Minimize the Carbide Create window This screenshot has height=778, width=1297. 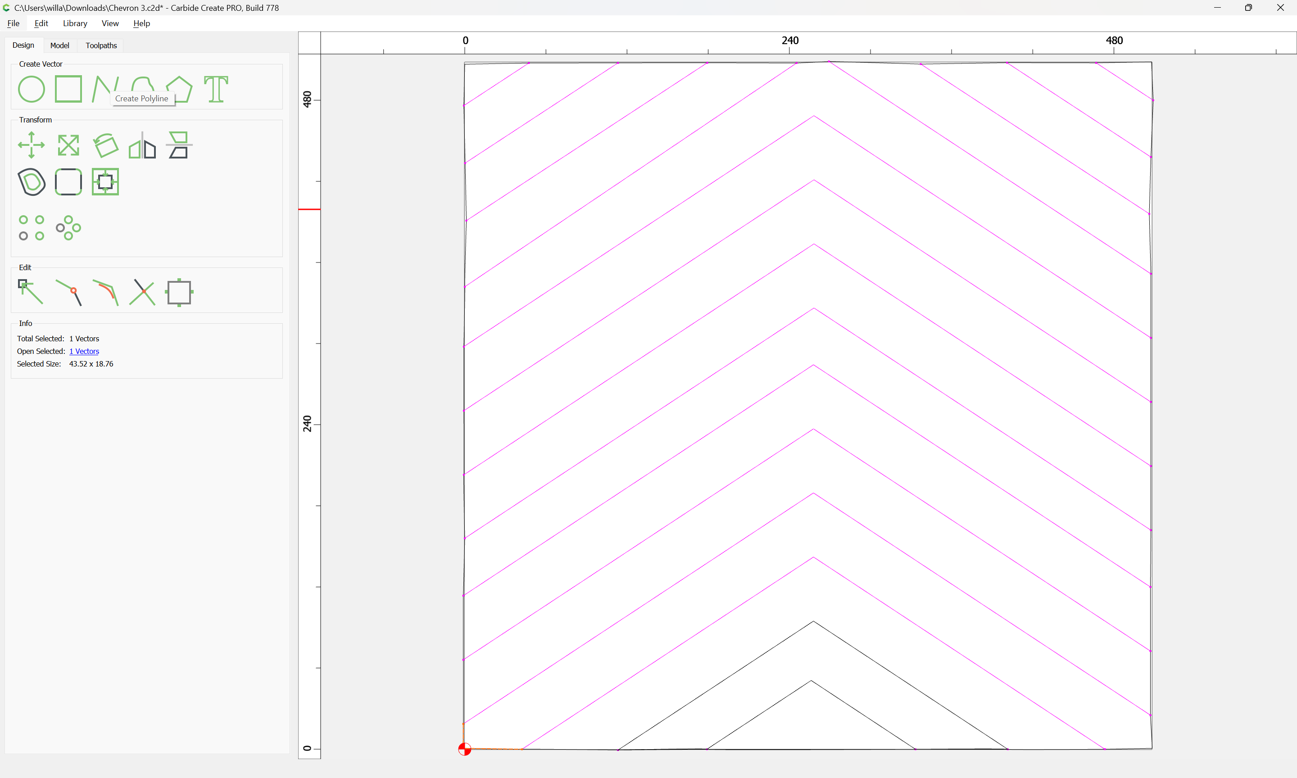(x=1217, y=8)
